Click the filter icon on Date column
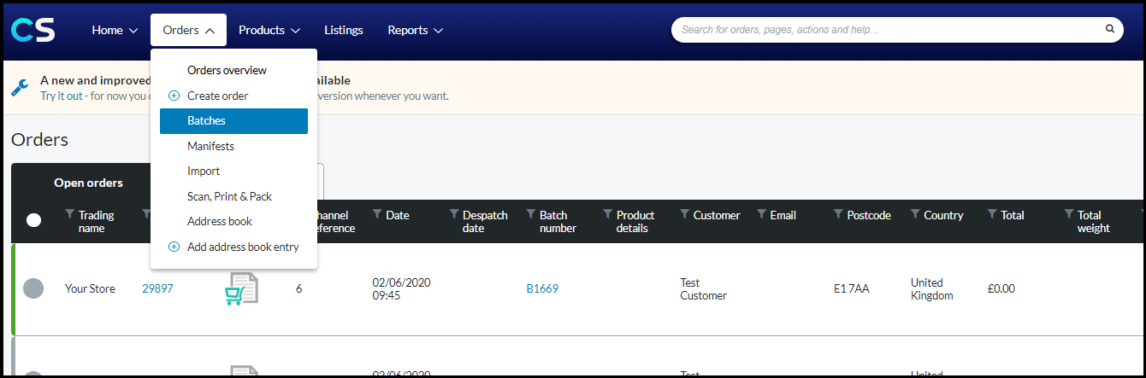This screenshot has width=1146, height=378. [x=377, y=214]
